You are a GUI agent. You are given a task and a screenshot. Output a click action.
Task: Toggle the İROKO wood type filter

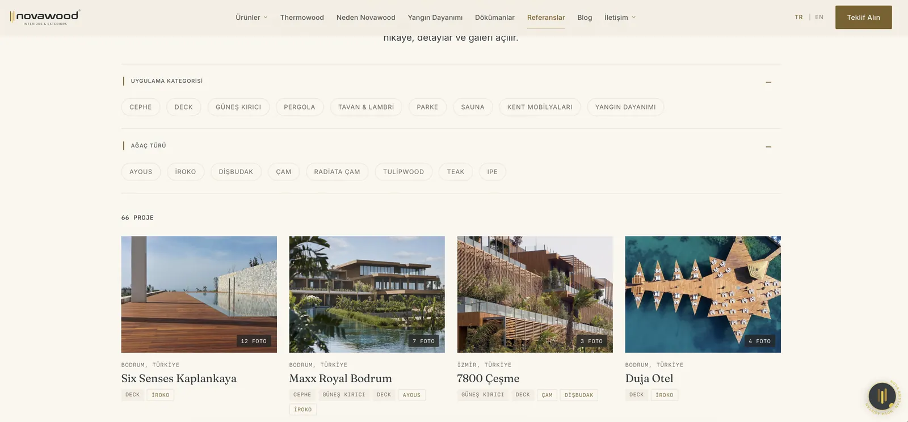(x=186, y=172)
